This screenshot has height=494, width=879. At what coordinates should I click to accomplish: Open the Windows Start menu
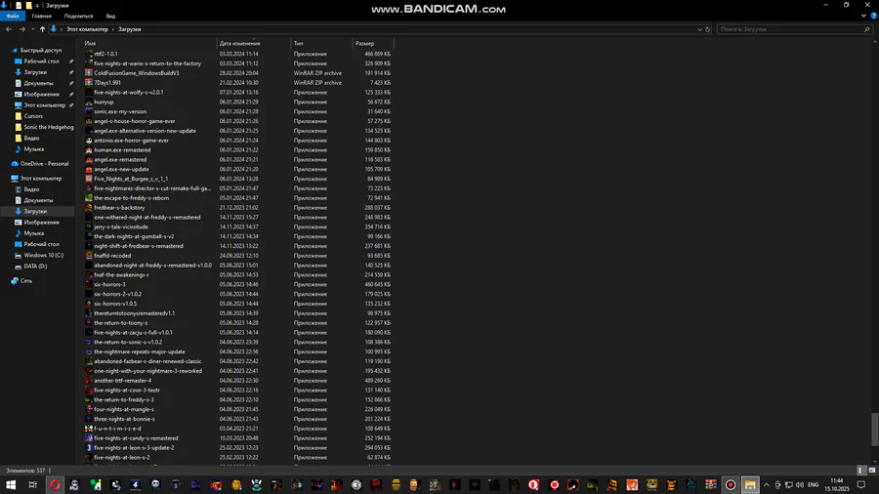click(x=11, y=485)
